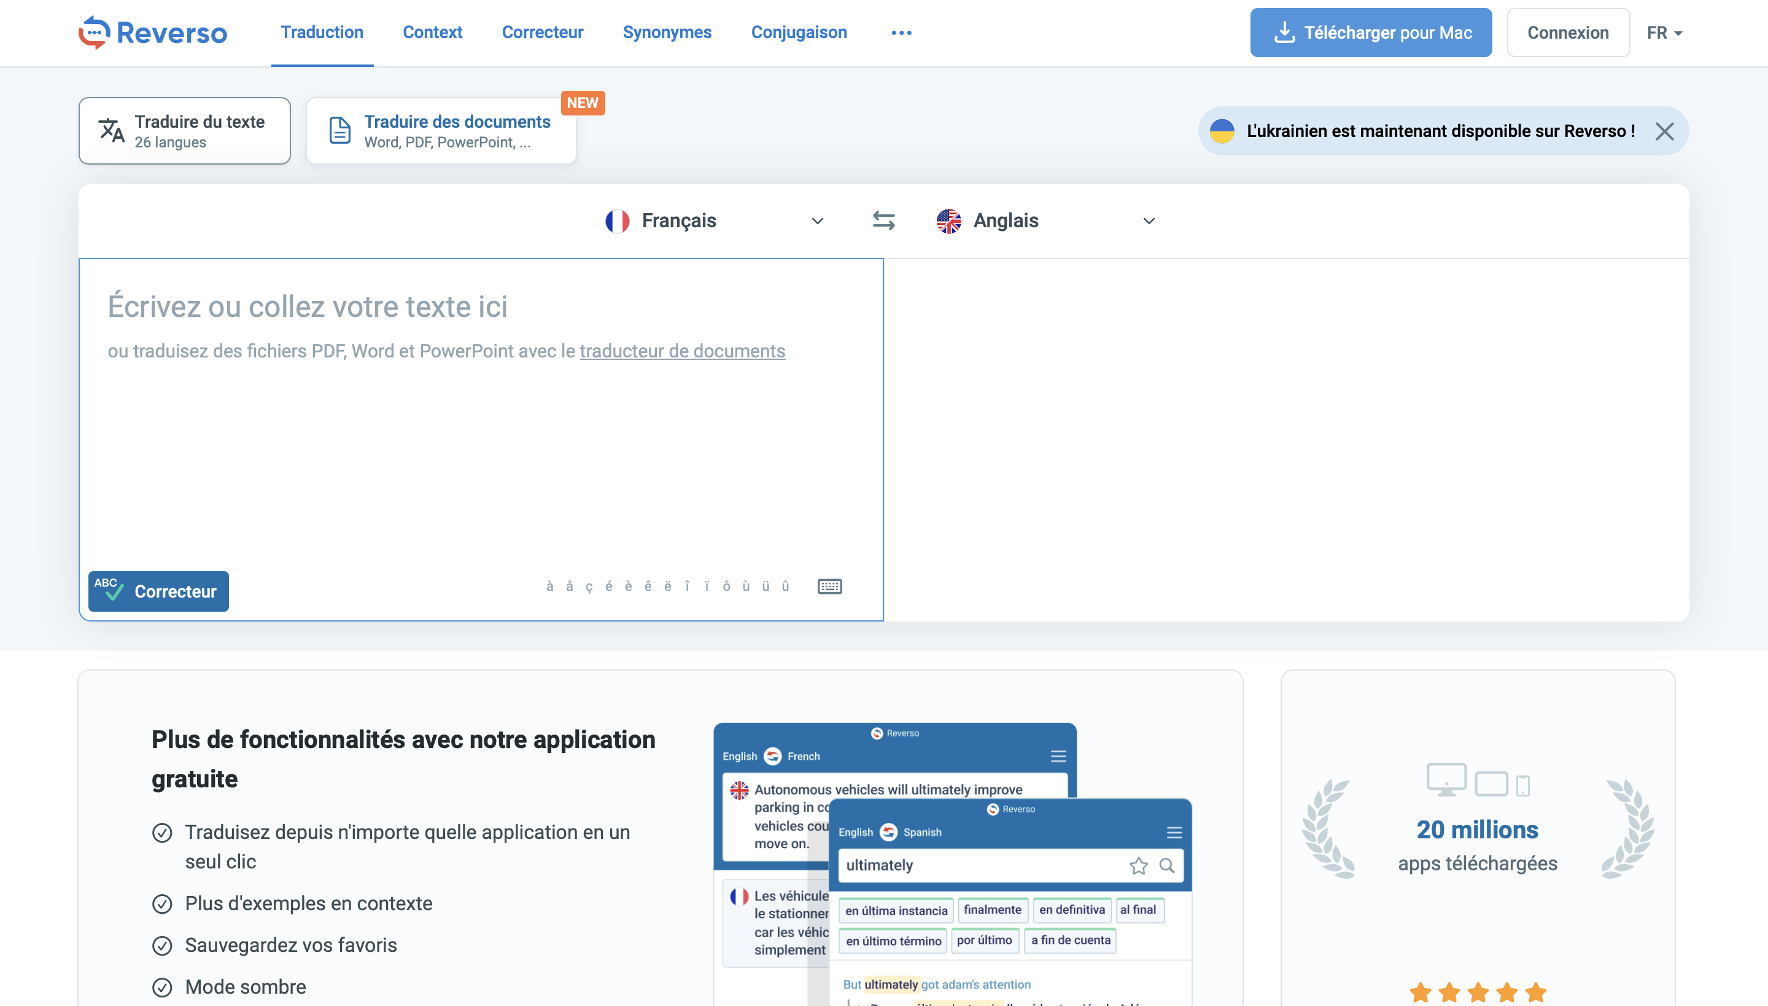Insert the ü character
This screenshot has height=1006, width=1768.
pos(765,587)
